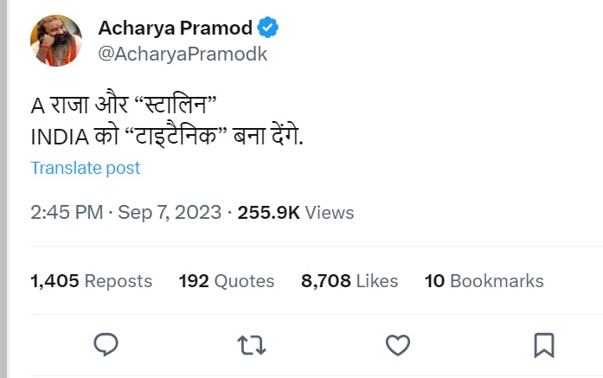
Task: Like the post with the heart icon
Action: point(397,345)
